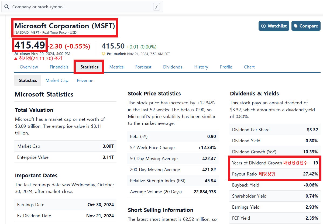Switch to the Dividends tab
This screenshot has width=323, height=224.
coord(173,67)
